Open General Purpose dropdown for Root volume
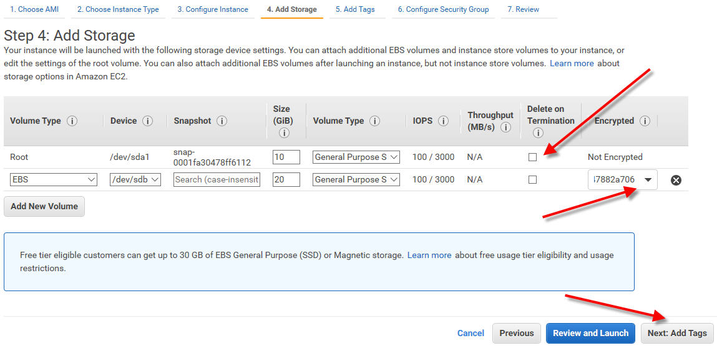The height and width of the screenshot is (353, 717). coord(356,157)
